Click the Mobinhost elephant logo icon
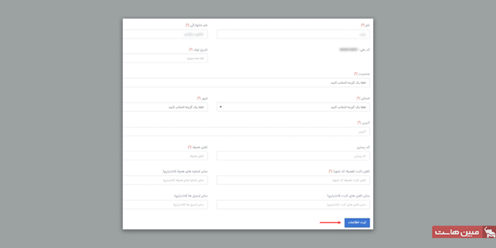 pos(486,232)
